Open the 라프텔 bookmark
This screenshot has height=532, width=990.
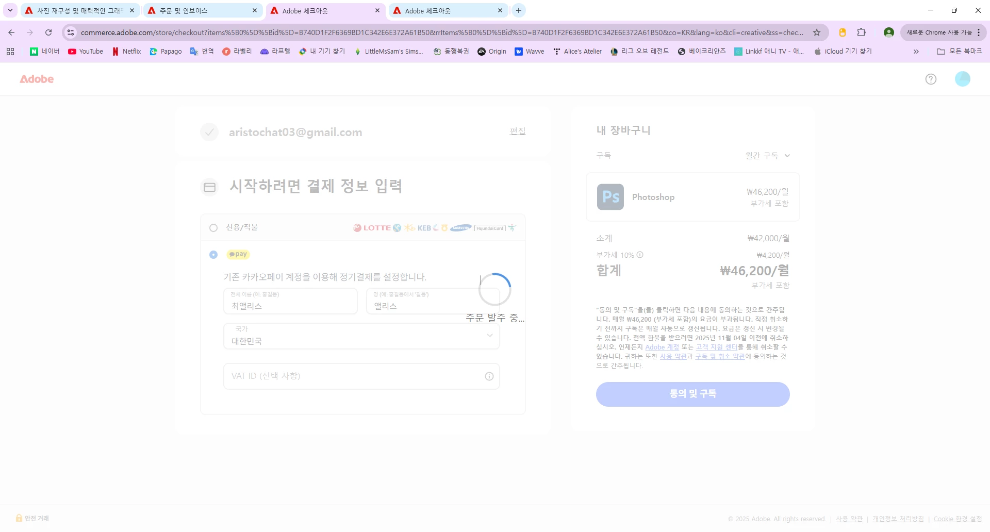click(275, 52)
